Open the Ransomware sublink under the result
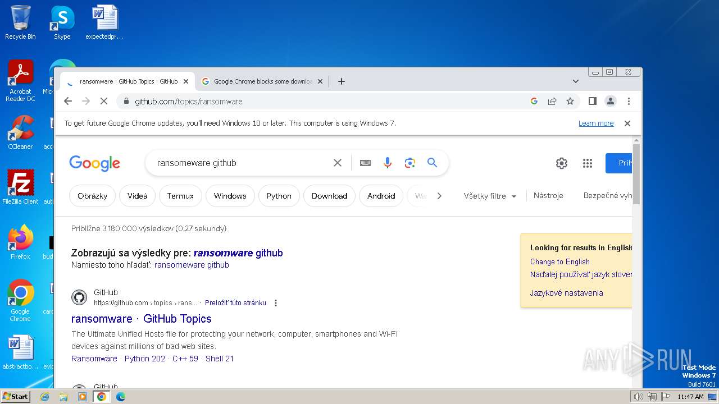Screen dimensions: 719x404 [x=94, y=359]
